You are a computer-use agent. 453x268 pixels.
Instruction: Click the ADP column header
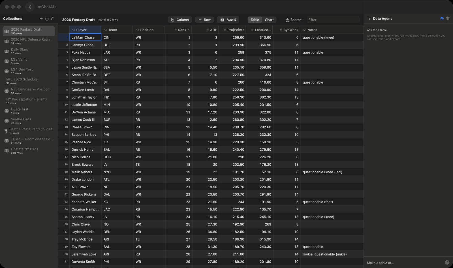click(206, 30)
